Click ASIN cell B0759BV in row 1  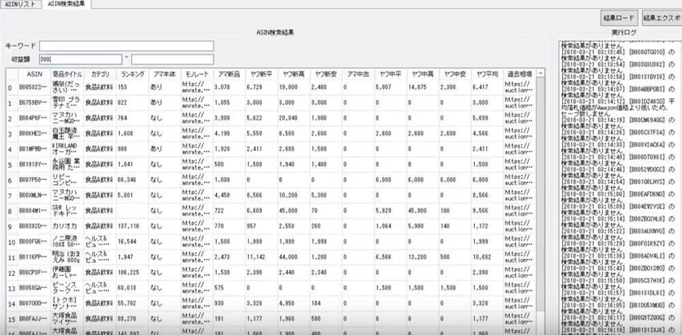point(34,103)
